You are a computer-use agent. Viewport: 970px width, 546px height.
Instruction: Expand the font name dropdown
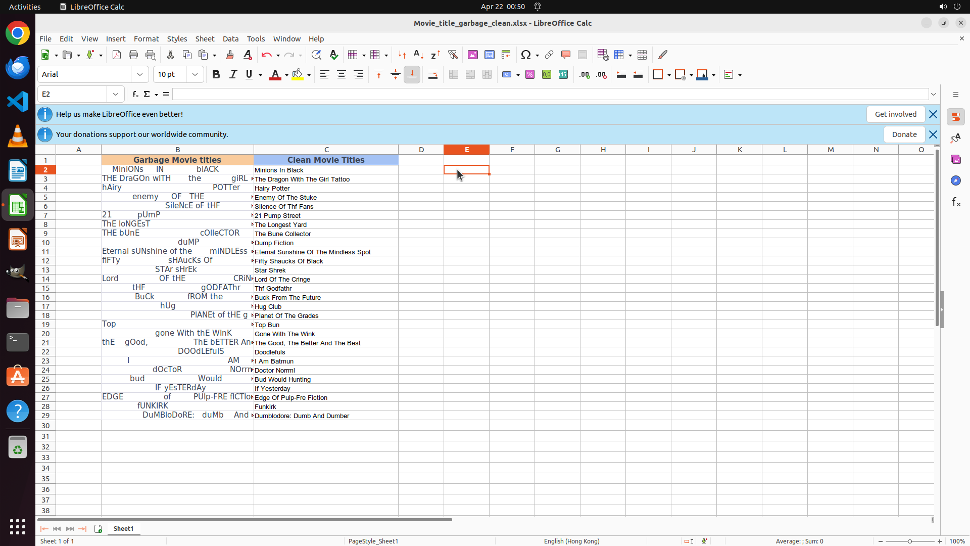tap(140, 74)
